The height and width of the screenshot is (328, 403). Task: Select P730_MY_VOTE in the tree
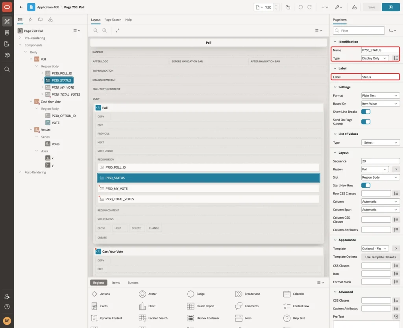click(x=63, y=88)
